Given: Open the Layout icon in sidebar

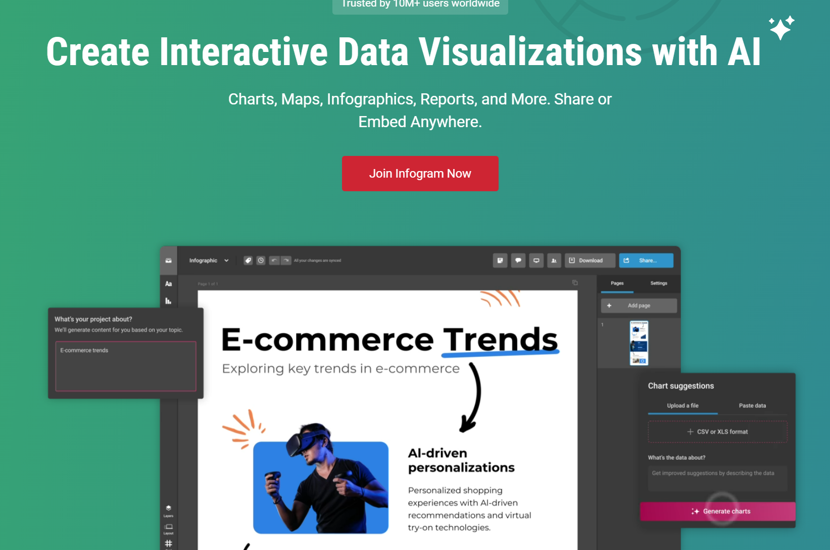Looking at the screenshot, I should click(x=168, y=526).
